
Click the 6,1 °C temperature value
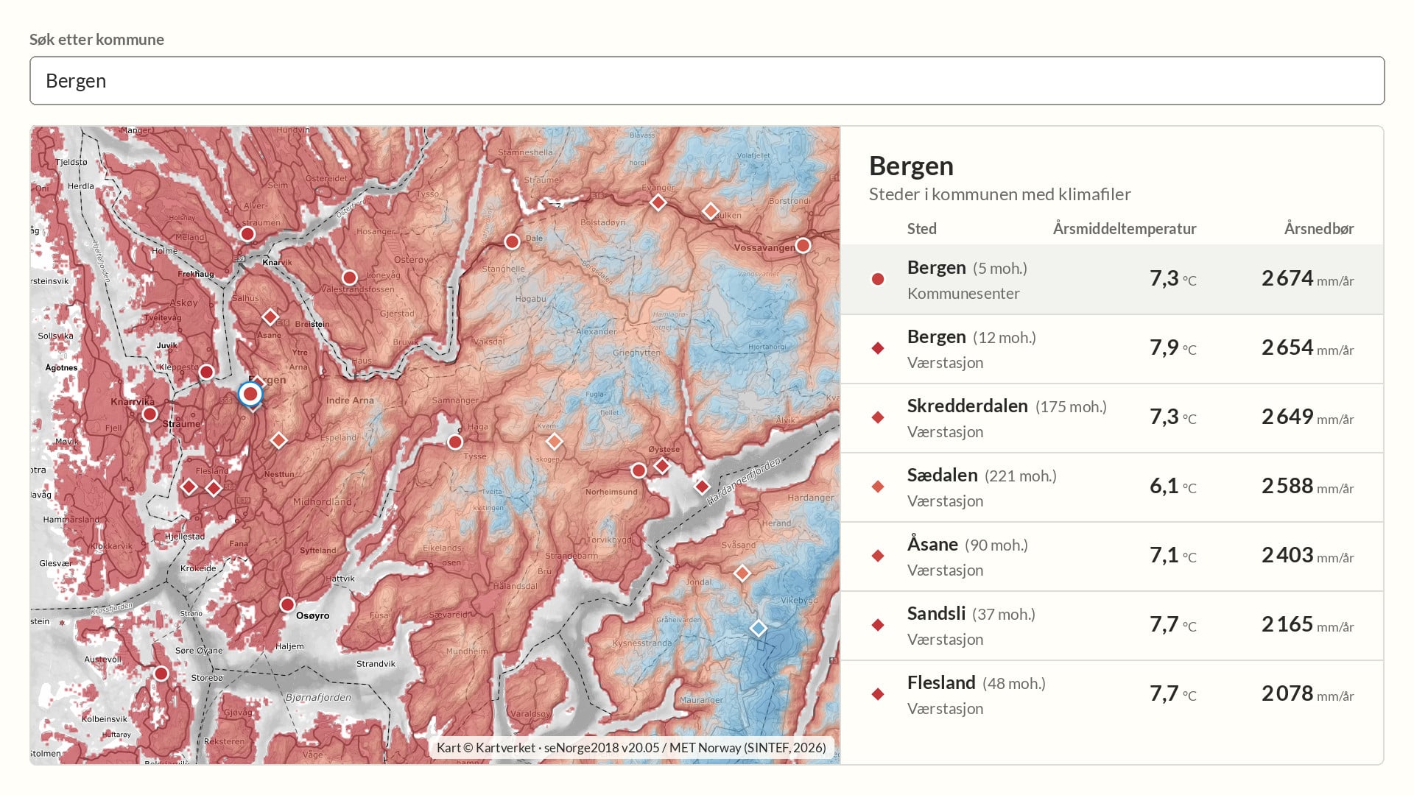click(x=1172, y=486)
